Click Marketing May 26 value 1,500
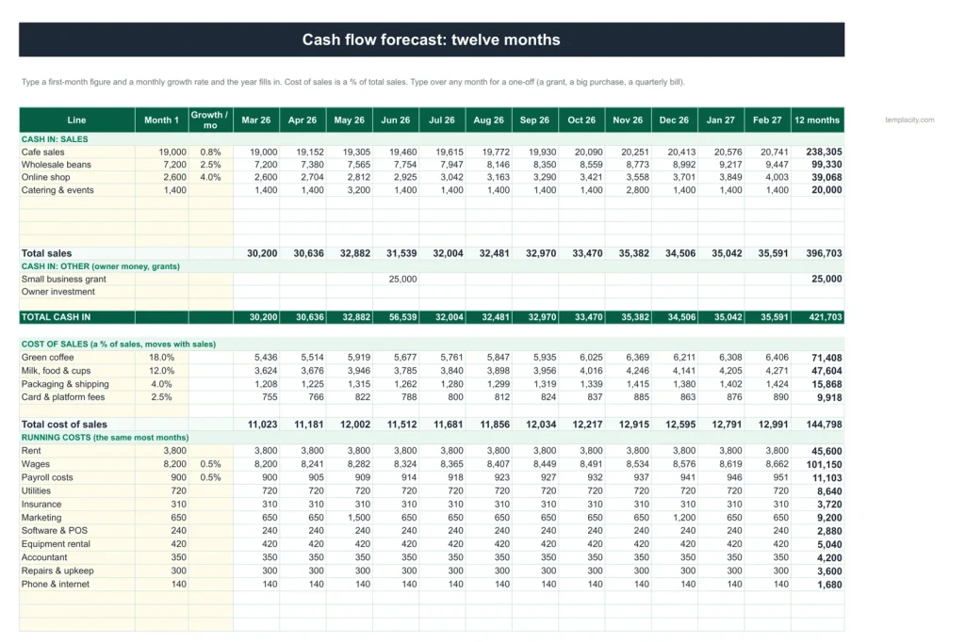 (359, 518)
